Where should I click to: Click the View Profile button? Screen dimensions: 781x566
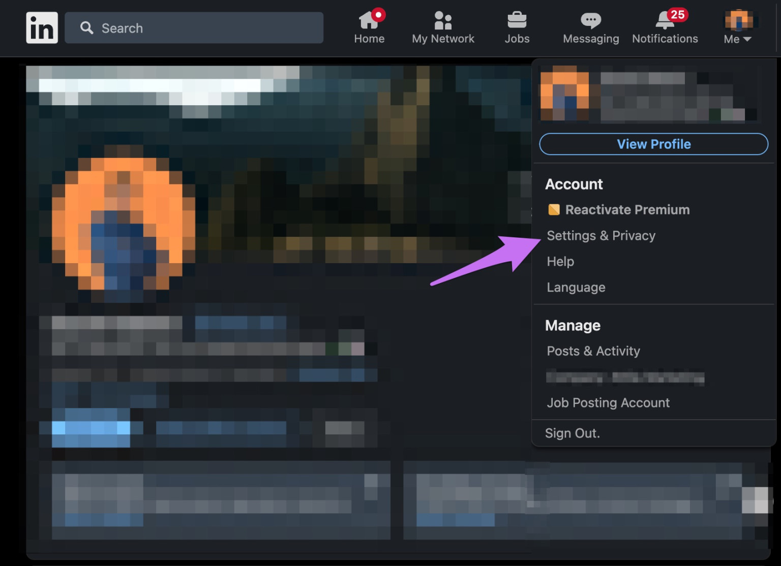click(653, 144)
